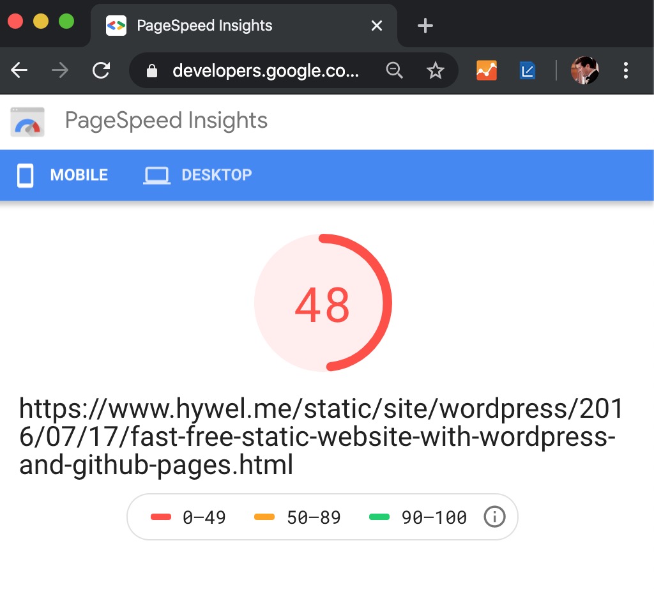Click the red close window button

[15, 21]
